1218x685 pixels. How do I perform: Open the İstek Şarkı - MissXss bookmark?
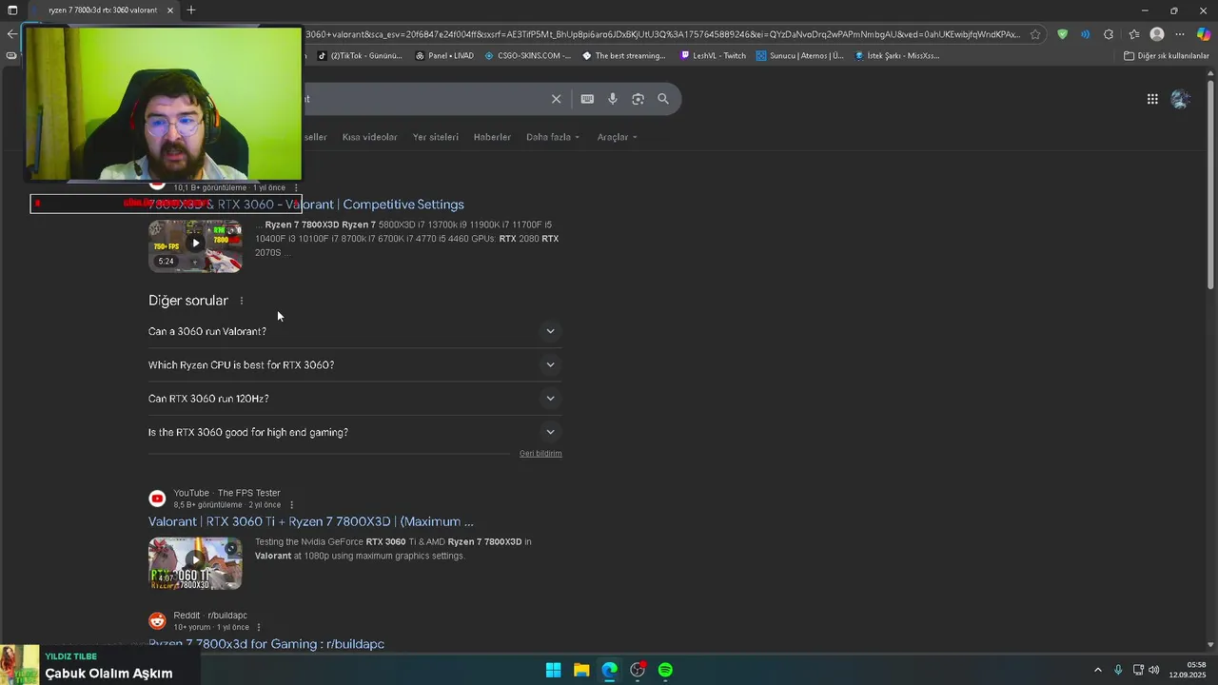coord(897,56)
